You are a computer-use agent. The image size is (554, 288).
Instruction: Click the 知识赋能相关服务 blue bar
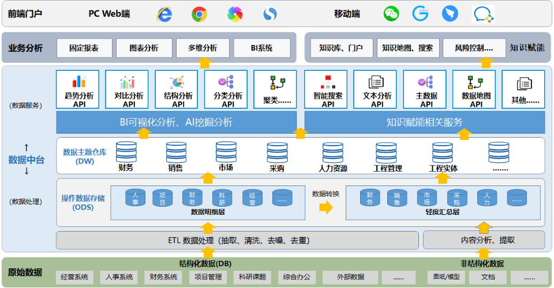click(424, 122)
